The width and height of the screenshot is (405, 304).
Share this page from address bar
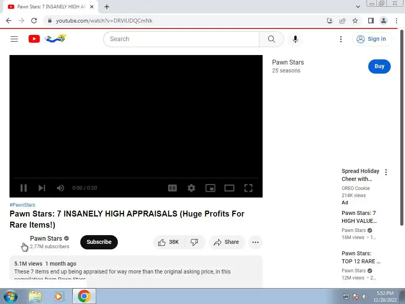(x=343, y=21)
